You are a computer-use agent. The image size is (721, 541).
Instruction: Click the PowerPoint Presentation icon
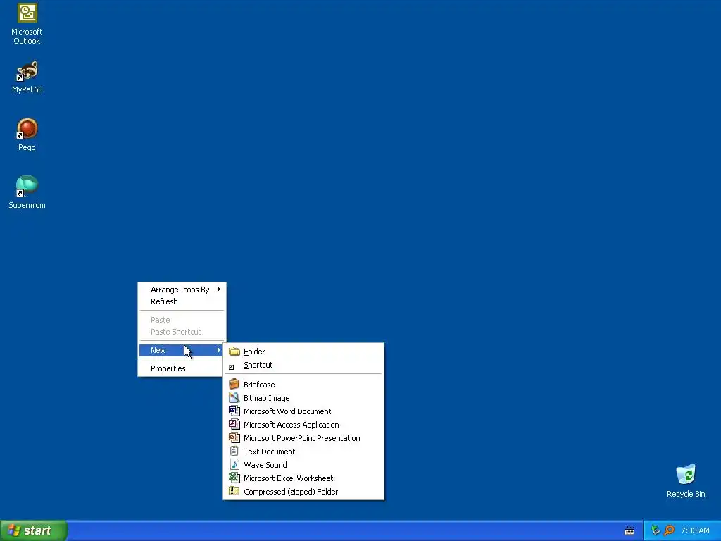click(234, 437)
